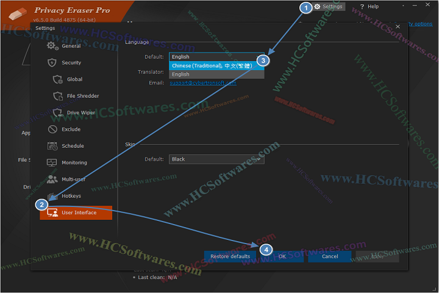Open the Hotkeys settings page
Viewport: 439px width, 293px height.
pos(71,196)
